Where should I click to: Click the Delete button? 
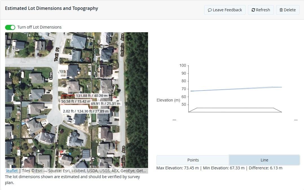click(x=288, y=10)
